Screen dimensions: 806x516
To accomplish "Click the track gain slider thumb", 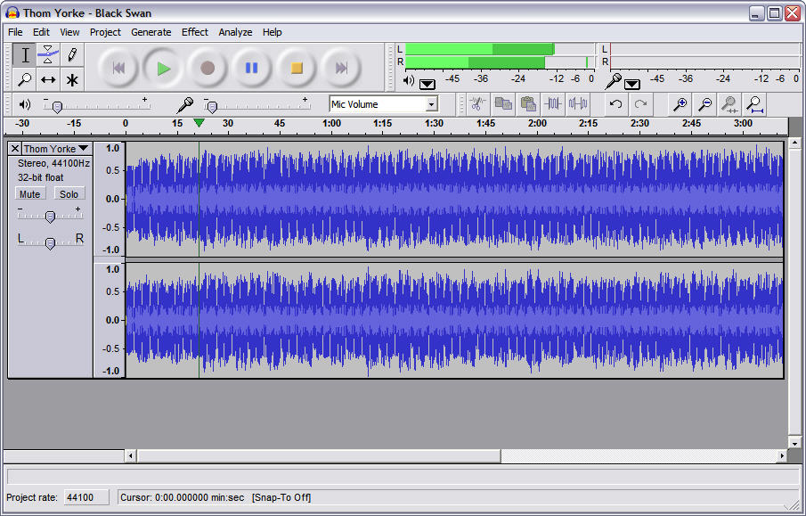I will coord(50,217).
